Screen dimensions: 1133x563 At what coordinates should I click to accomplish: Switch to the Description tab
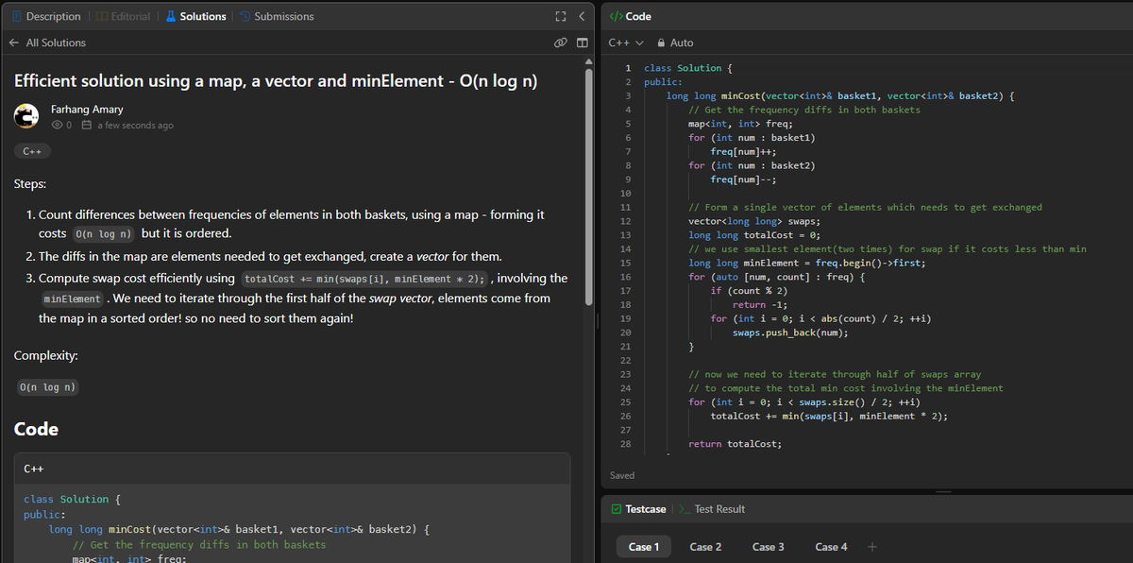[x=46, y=16]
